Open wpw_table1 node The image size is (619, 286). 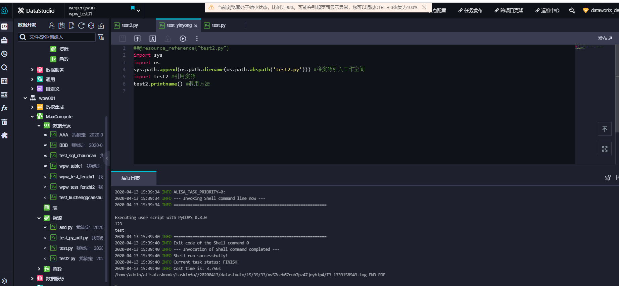click(71, 166)
